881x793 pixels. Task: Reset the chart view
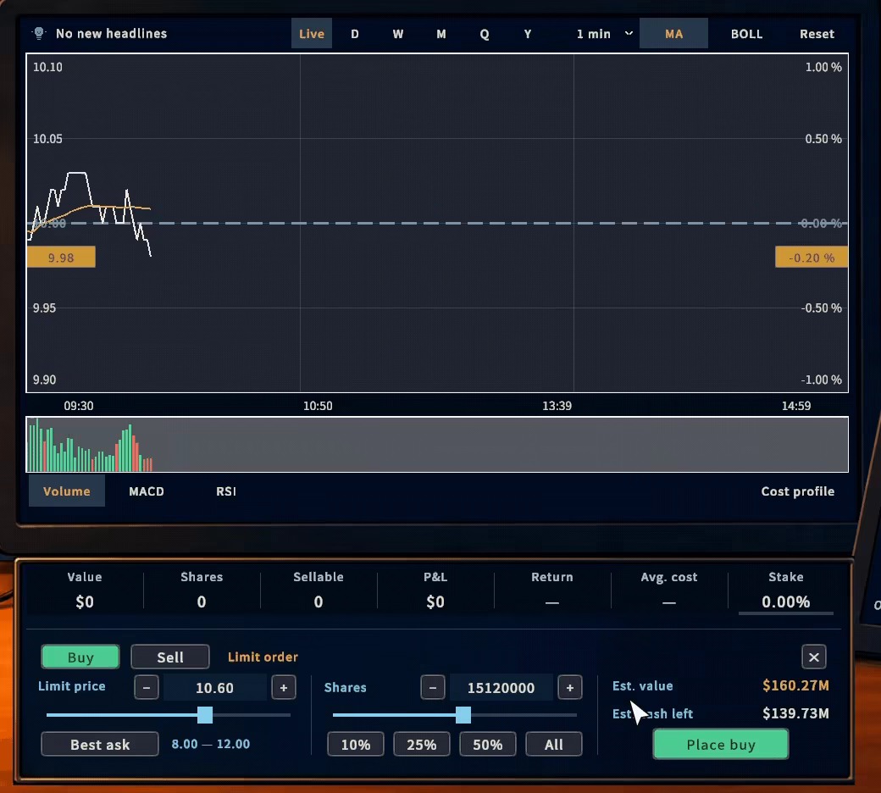[817, 34]
